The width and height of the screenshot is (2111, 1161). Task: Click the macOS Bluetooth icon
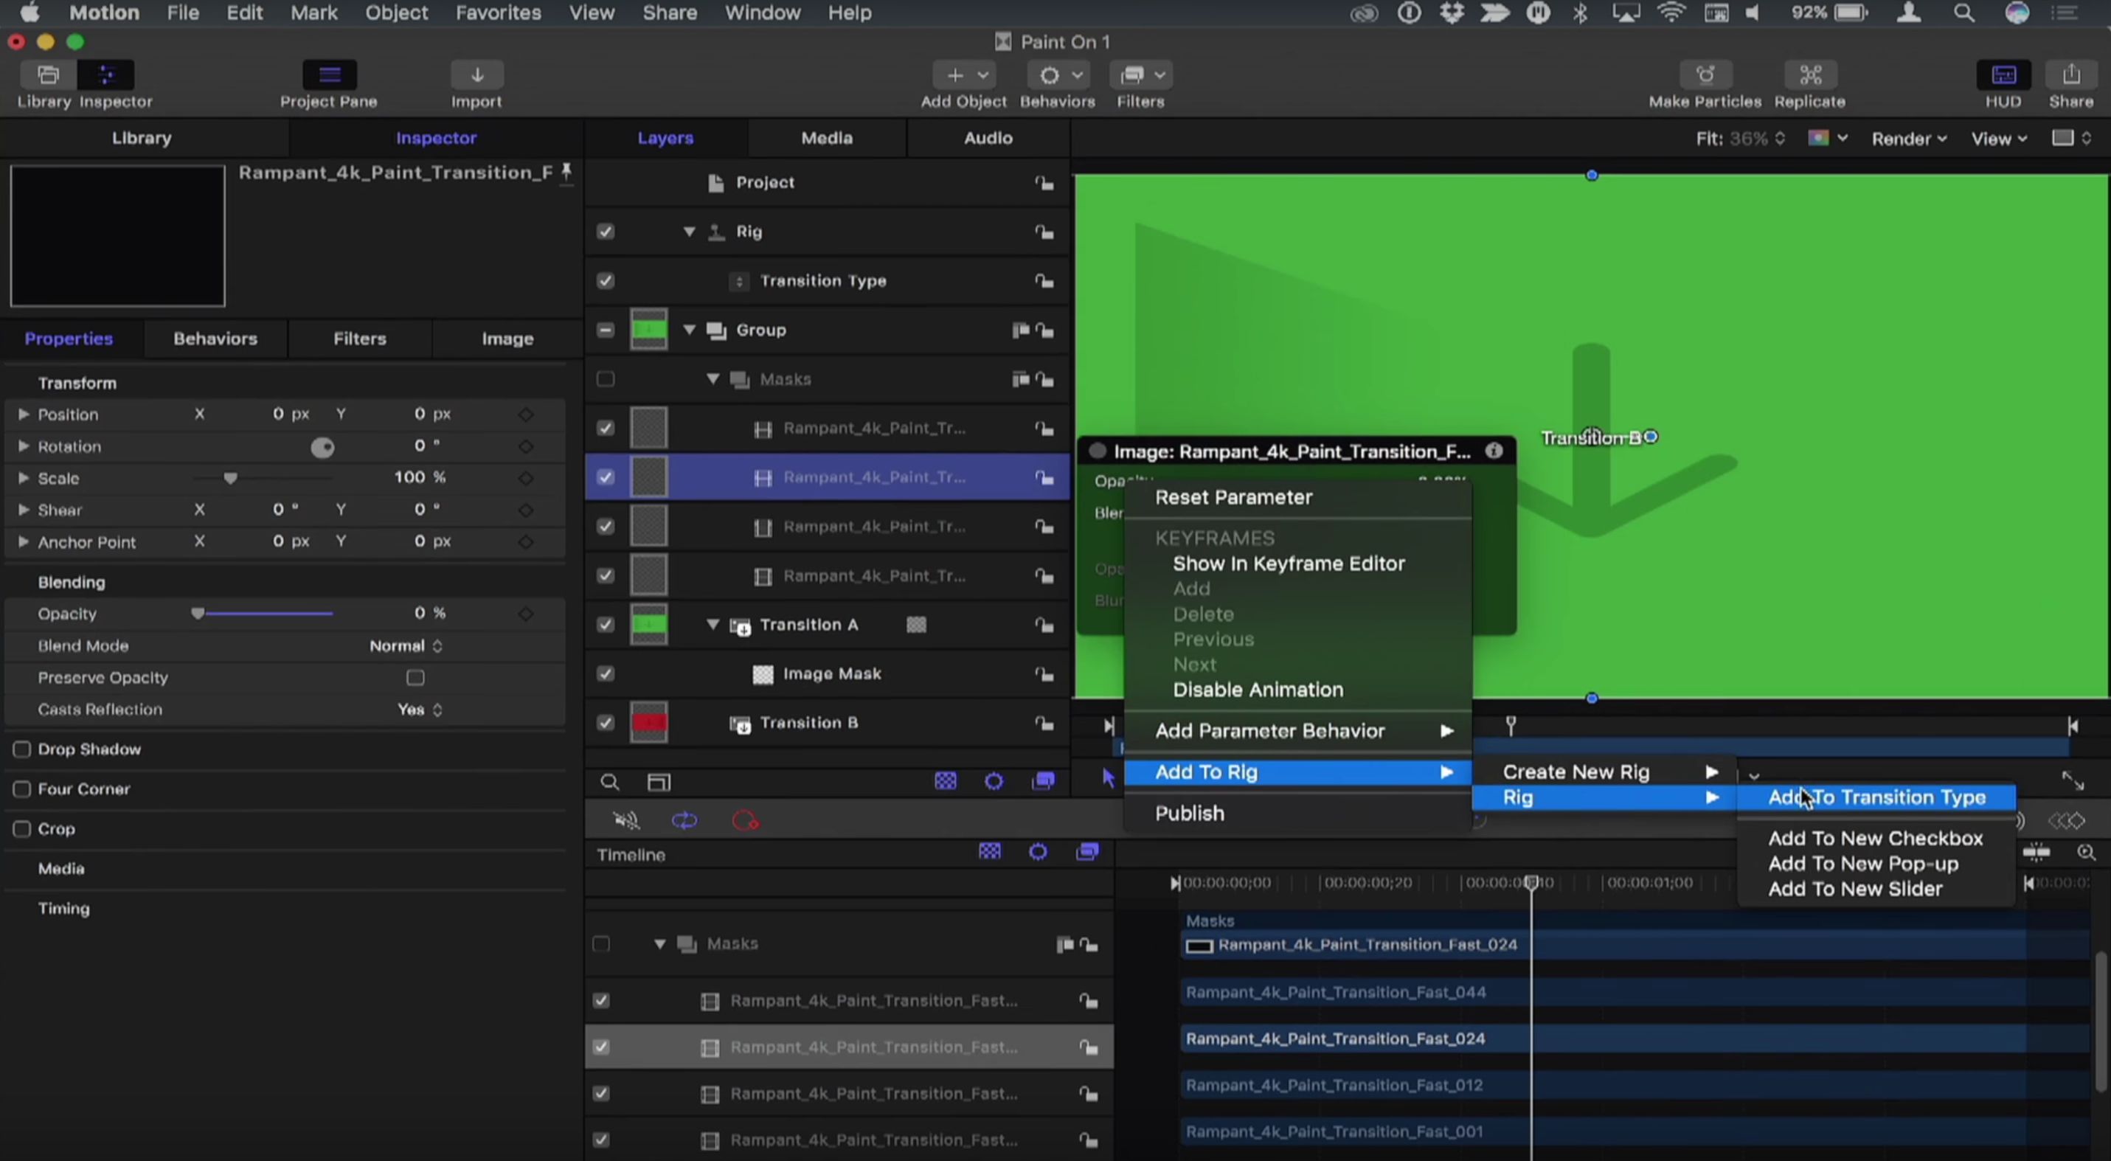coord(1580,13)
